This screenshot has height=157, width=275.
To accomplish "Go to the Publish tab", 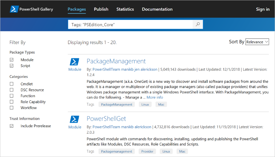I will tap(101, 9).
